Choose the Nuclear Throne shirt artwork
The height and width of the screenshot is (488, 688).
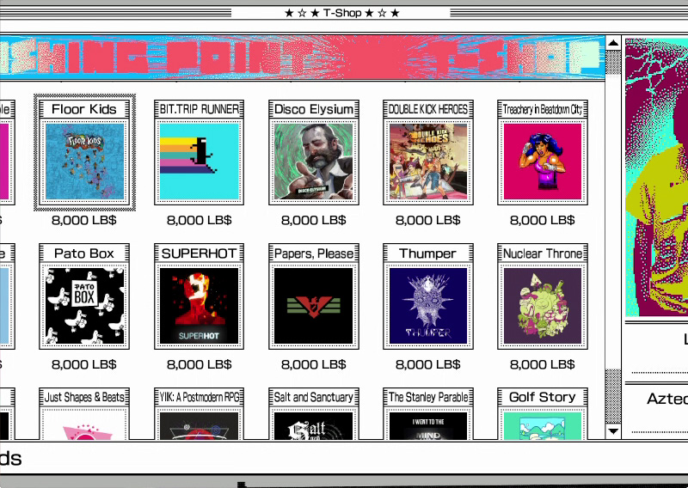[x=543, y=306]
